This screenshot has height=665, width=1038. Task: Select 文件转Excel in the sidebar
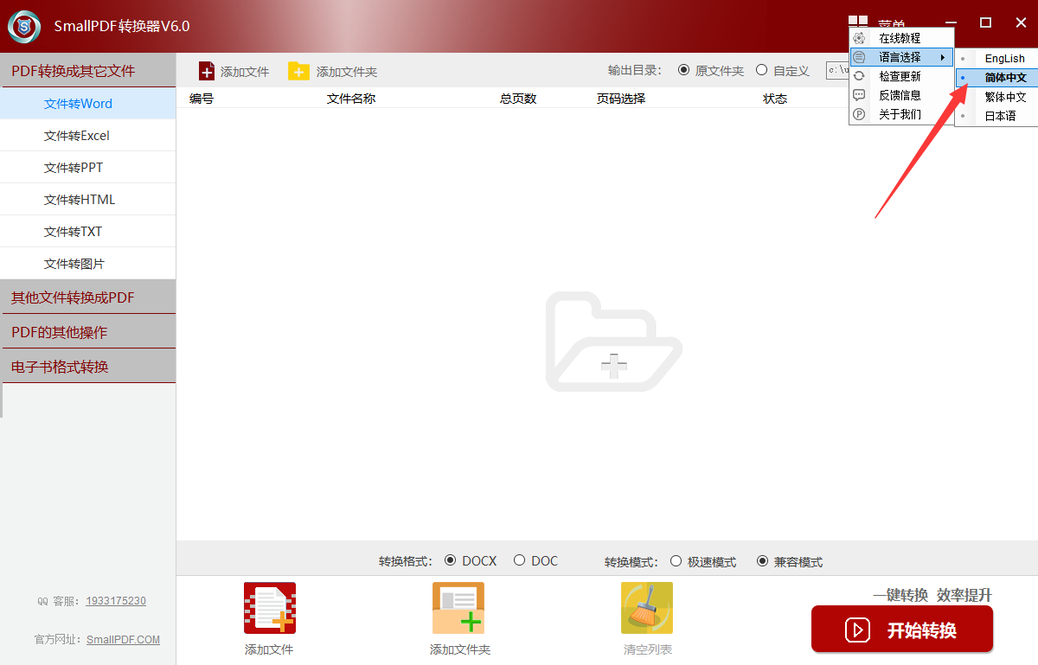[77, 136]
